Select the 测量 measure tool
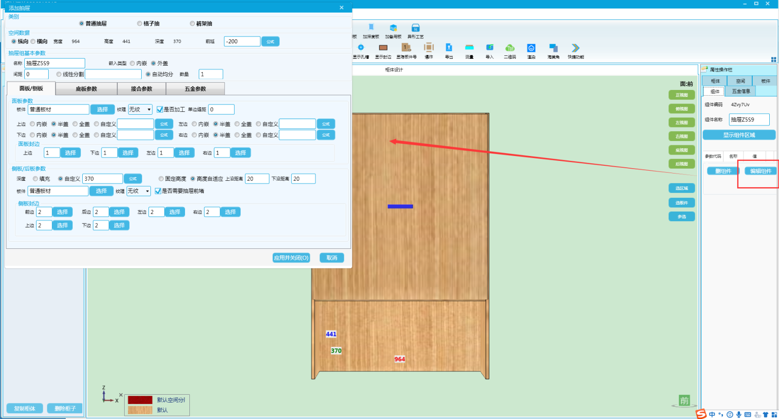Screen dimensions: 779x419 469,48
